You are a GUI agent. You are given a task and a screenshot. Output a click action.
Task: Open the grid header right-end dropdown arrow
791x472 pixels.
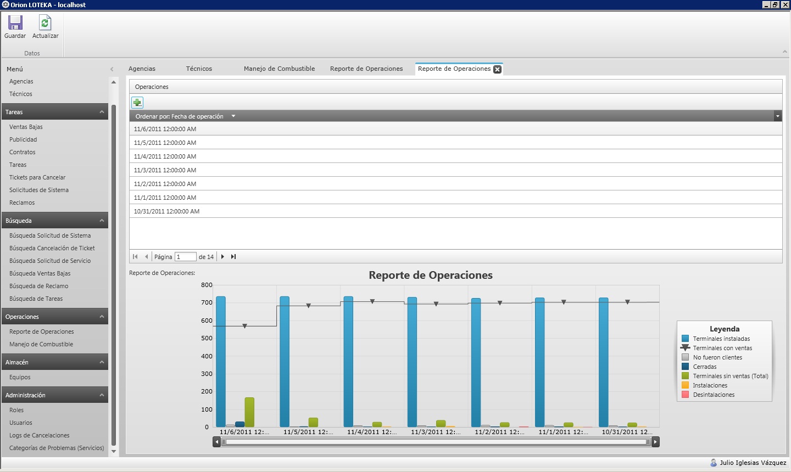tap(778, 116)
